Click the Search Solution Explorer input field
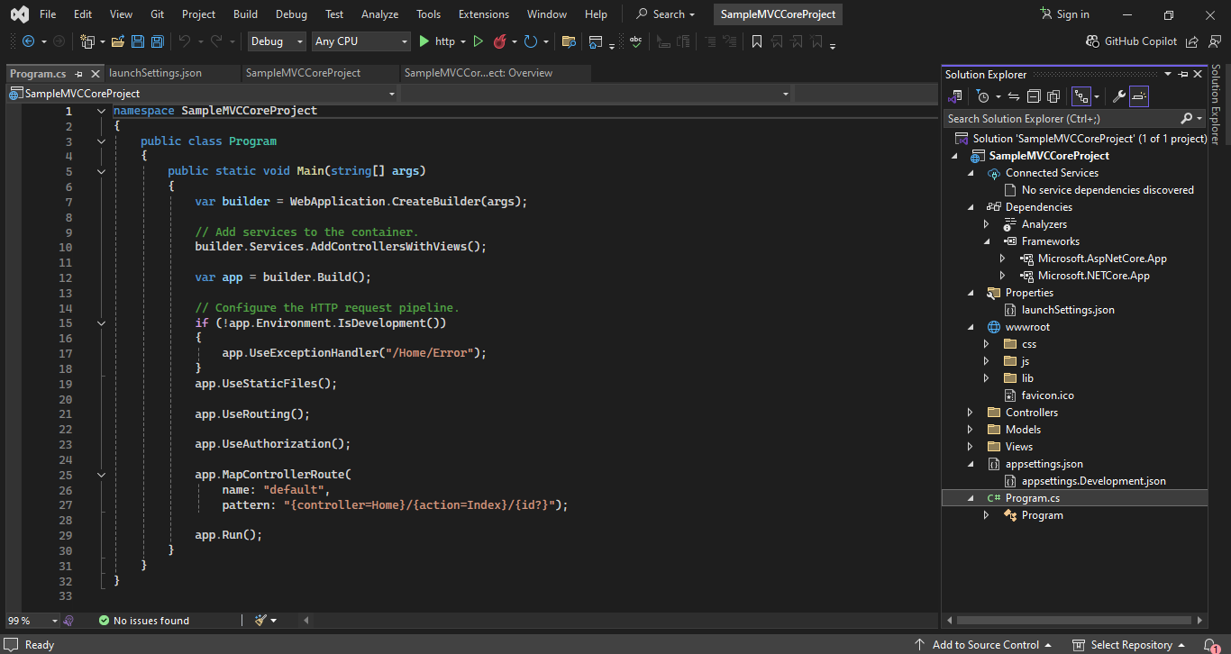Viewport: 1231px width, 654px height. [x=1059, y=119]
